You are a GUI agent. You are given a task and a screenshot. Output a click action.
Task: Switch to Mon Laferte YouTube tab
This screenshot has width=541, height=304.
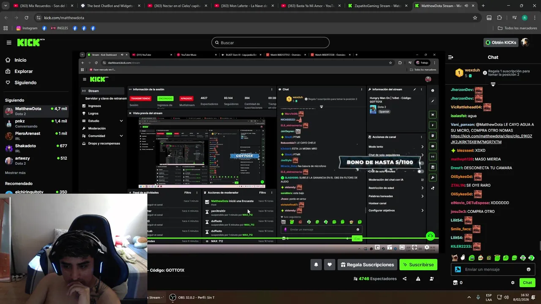click(244, 6)
